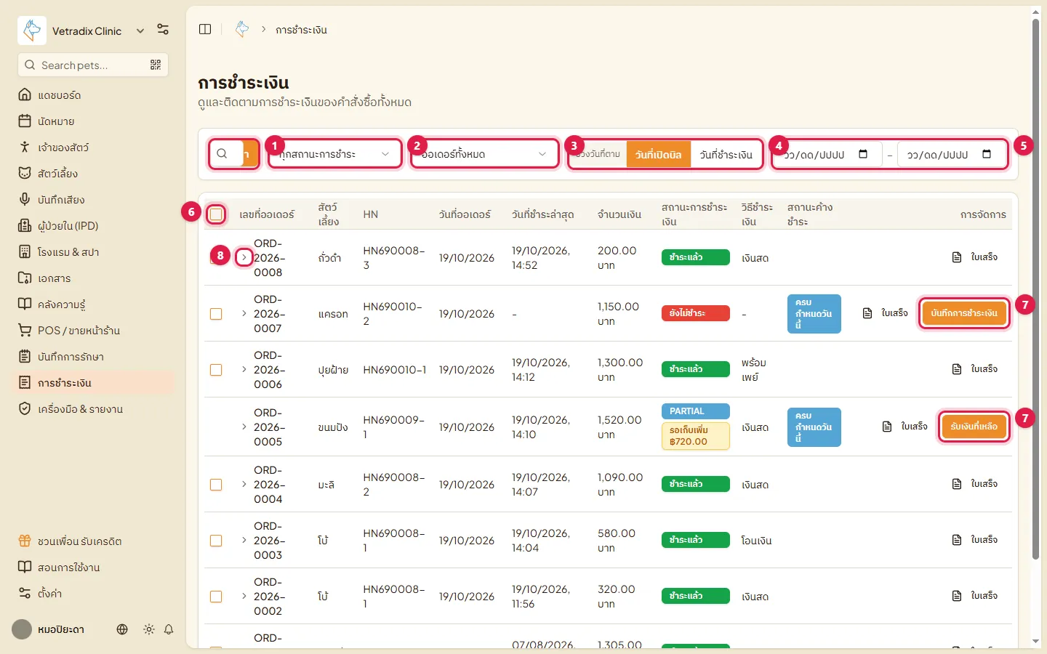Click the sliders icon beside Vetradix Clinic

tap(163, 30)
